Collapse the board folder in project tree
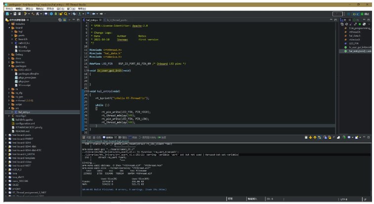374x204 pixels. tap(8, 28)
